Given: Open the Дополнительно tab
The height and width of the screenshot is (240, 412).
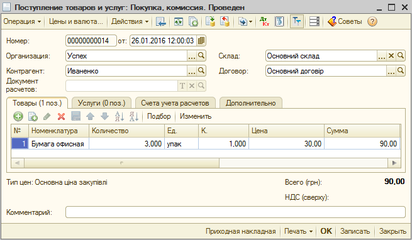Looking at the screenshot, I should [251, 103].
